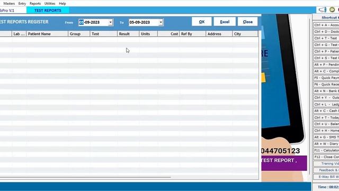Viewport: 339px width, 191px height.
Task: Open the To date dropdown arrow
Action: tap(160, 22)
